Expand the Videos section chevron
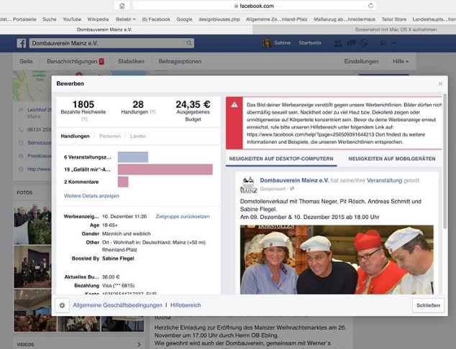This screenshot has height=349, width=456. (139, 345)
